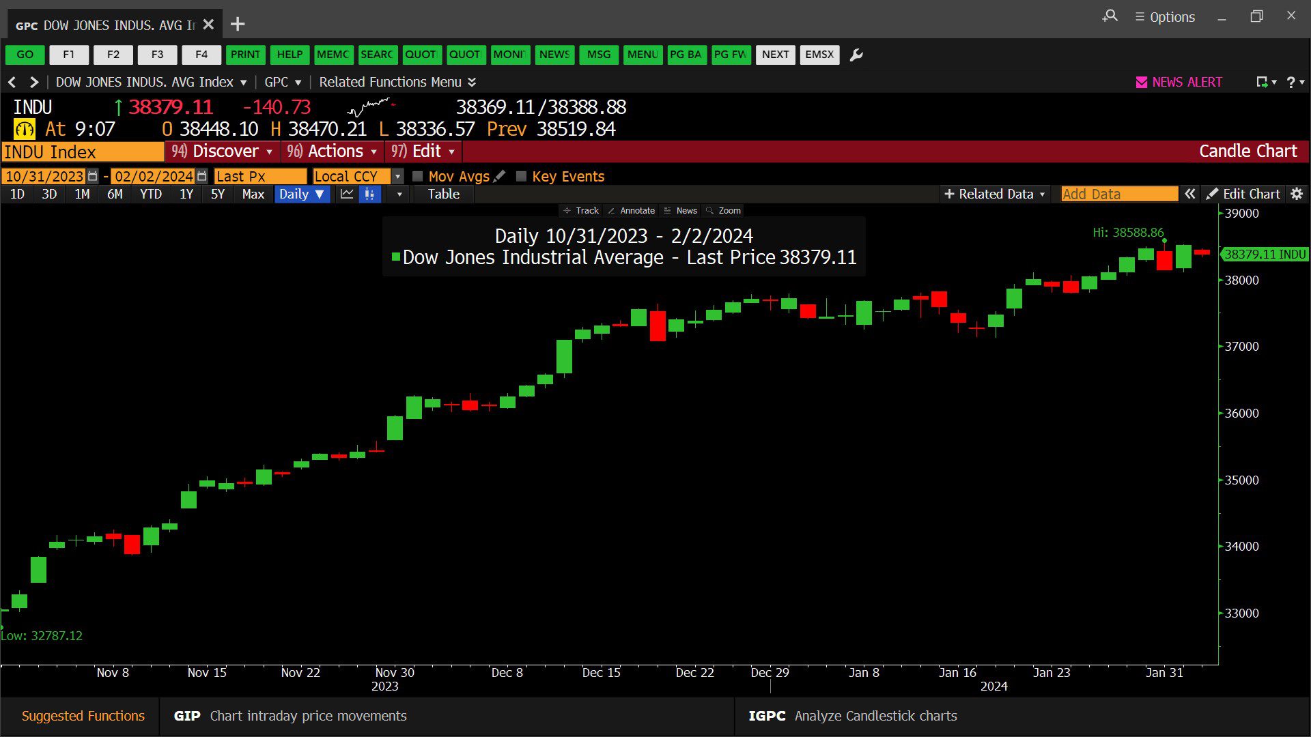Viewport: 1311px width, 737px height.
Task: Click the NEWS ALERT envelope icon
Action: click(1141, 82)
